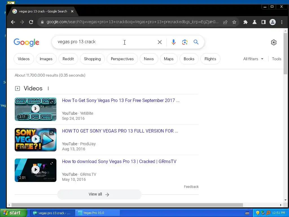289x217 pixels.
Task: Switch to Maps results
Action: tap(169, 59)
